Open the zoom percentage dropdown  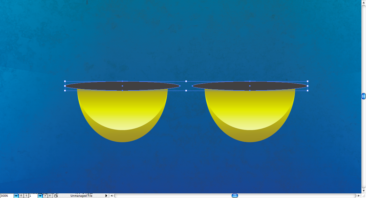click(16, 196)
